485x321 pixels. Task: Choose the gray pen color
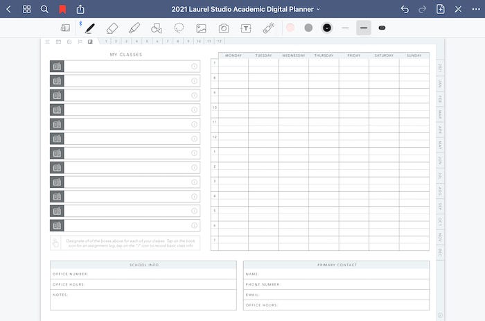click(x=308, y=28)
